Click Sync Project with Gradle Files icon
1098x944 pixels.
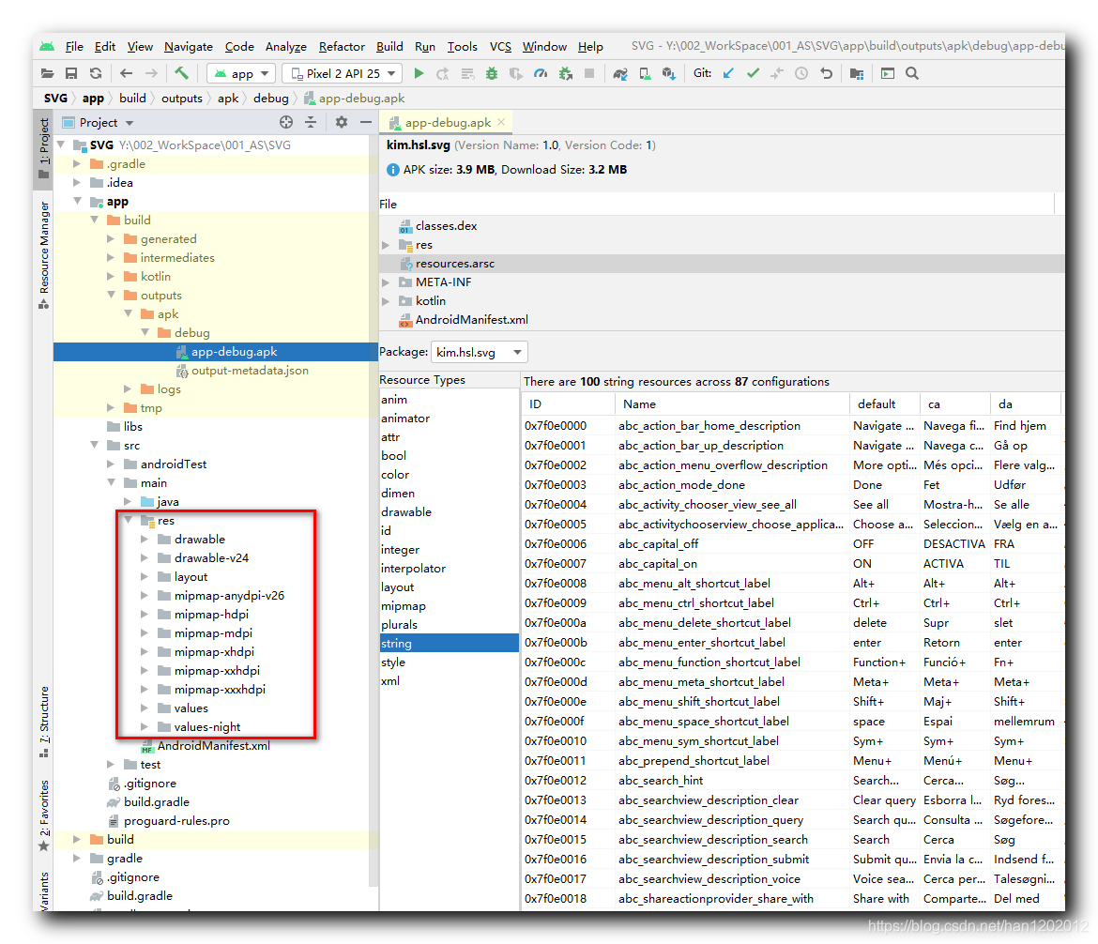620,73
